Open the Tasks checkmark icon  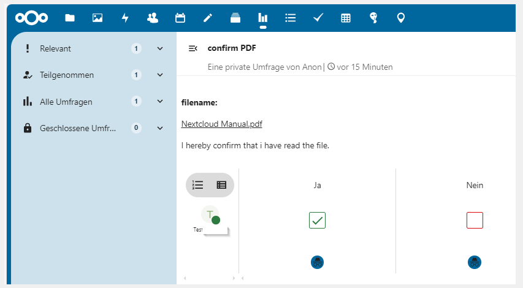(x=318, y=18)
